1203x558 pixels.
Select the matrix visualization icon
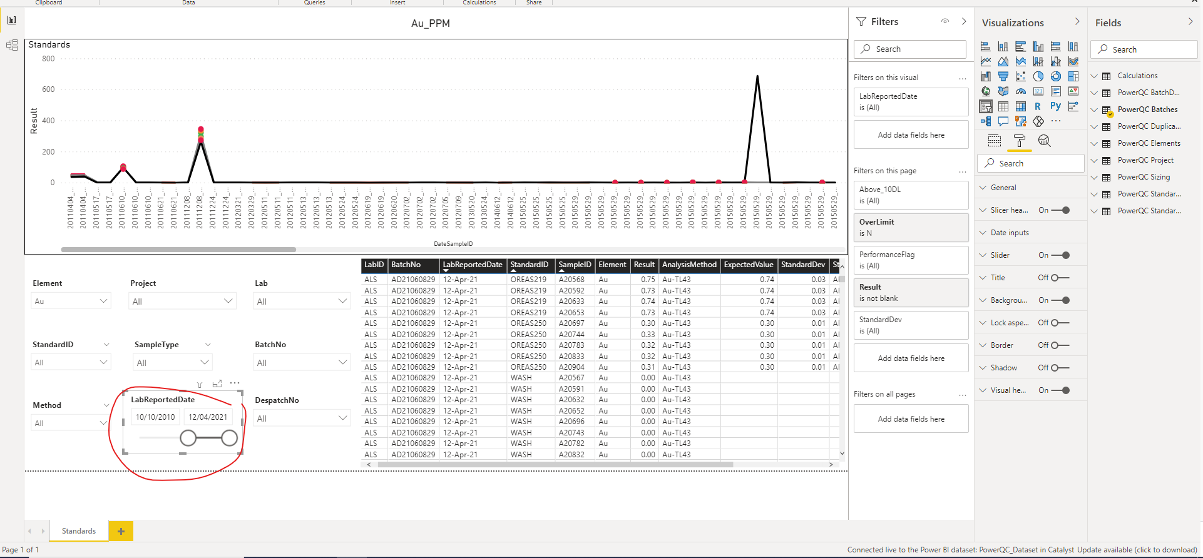click(1021, 106)
